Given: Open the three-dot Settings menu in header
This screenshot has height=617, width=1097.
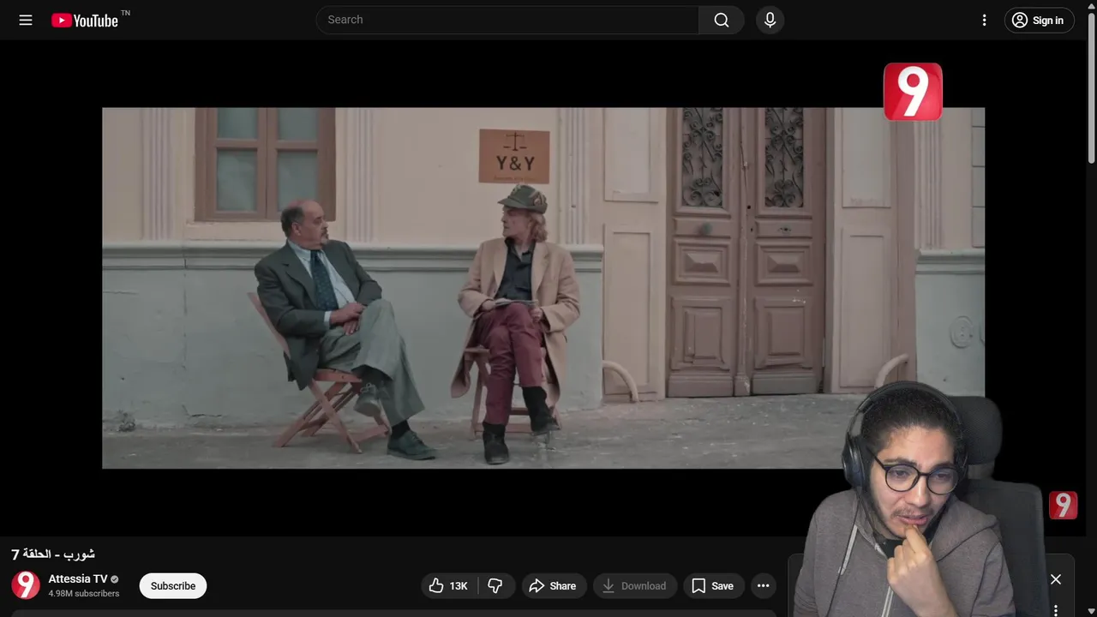Looking at the screenshot, I should point(984,21).
